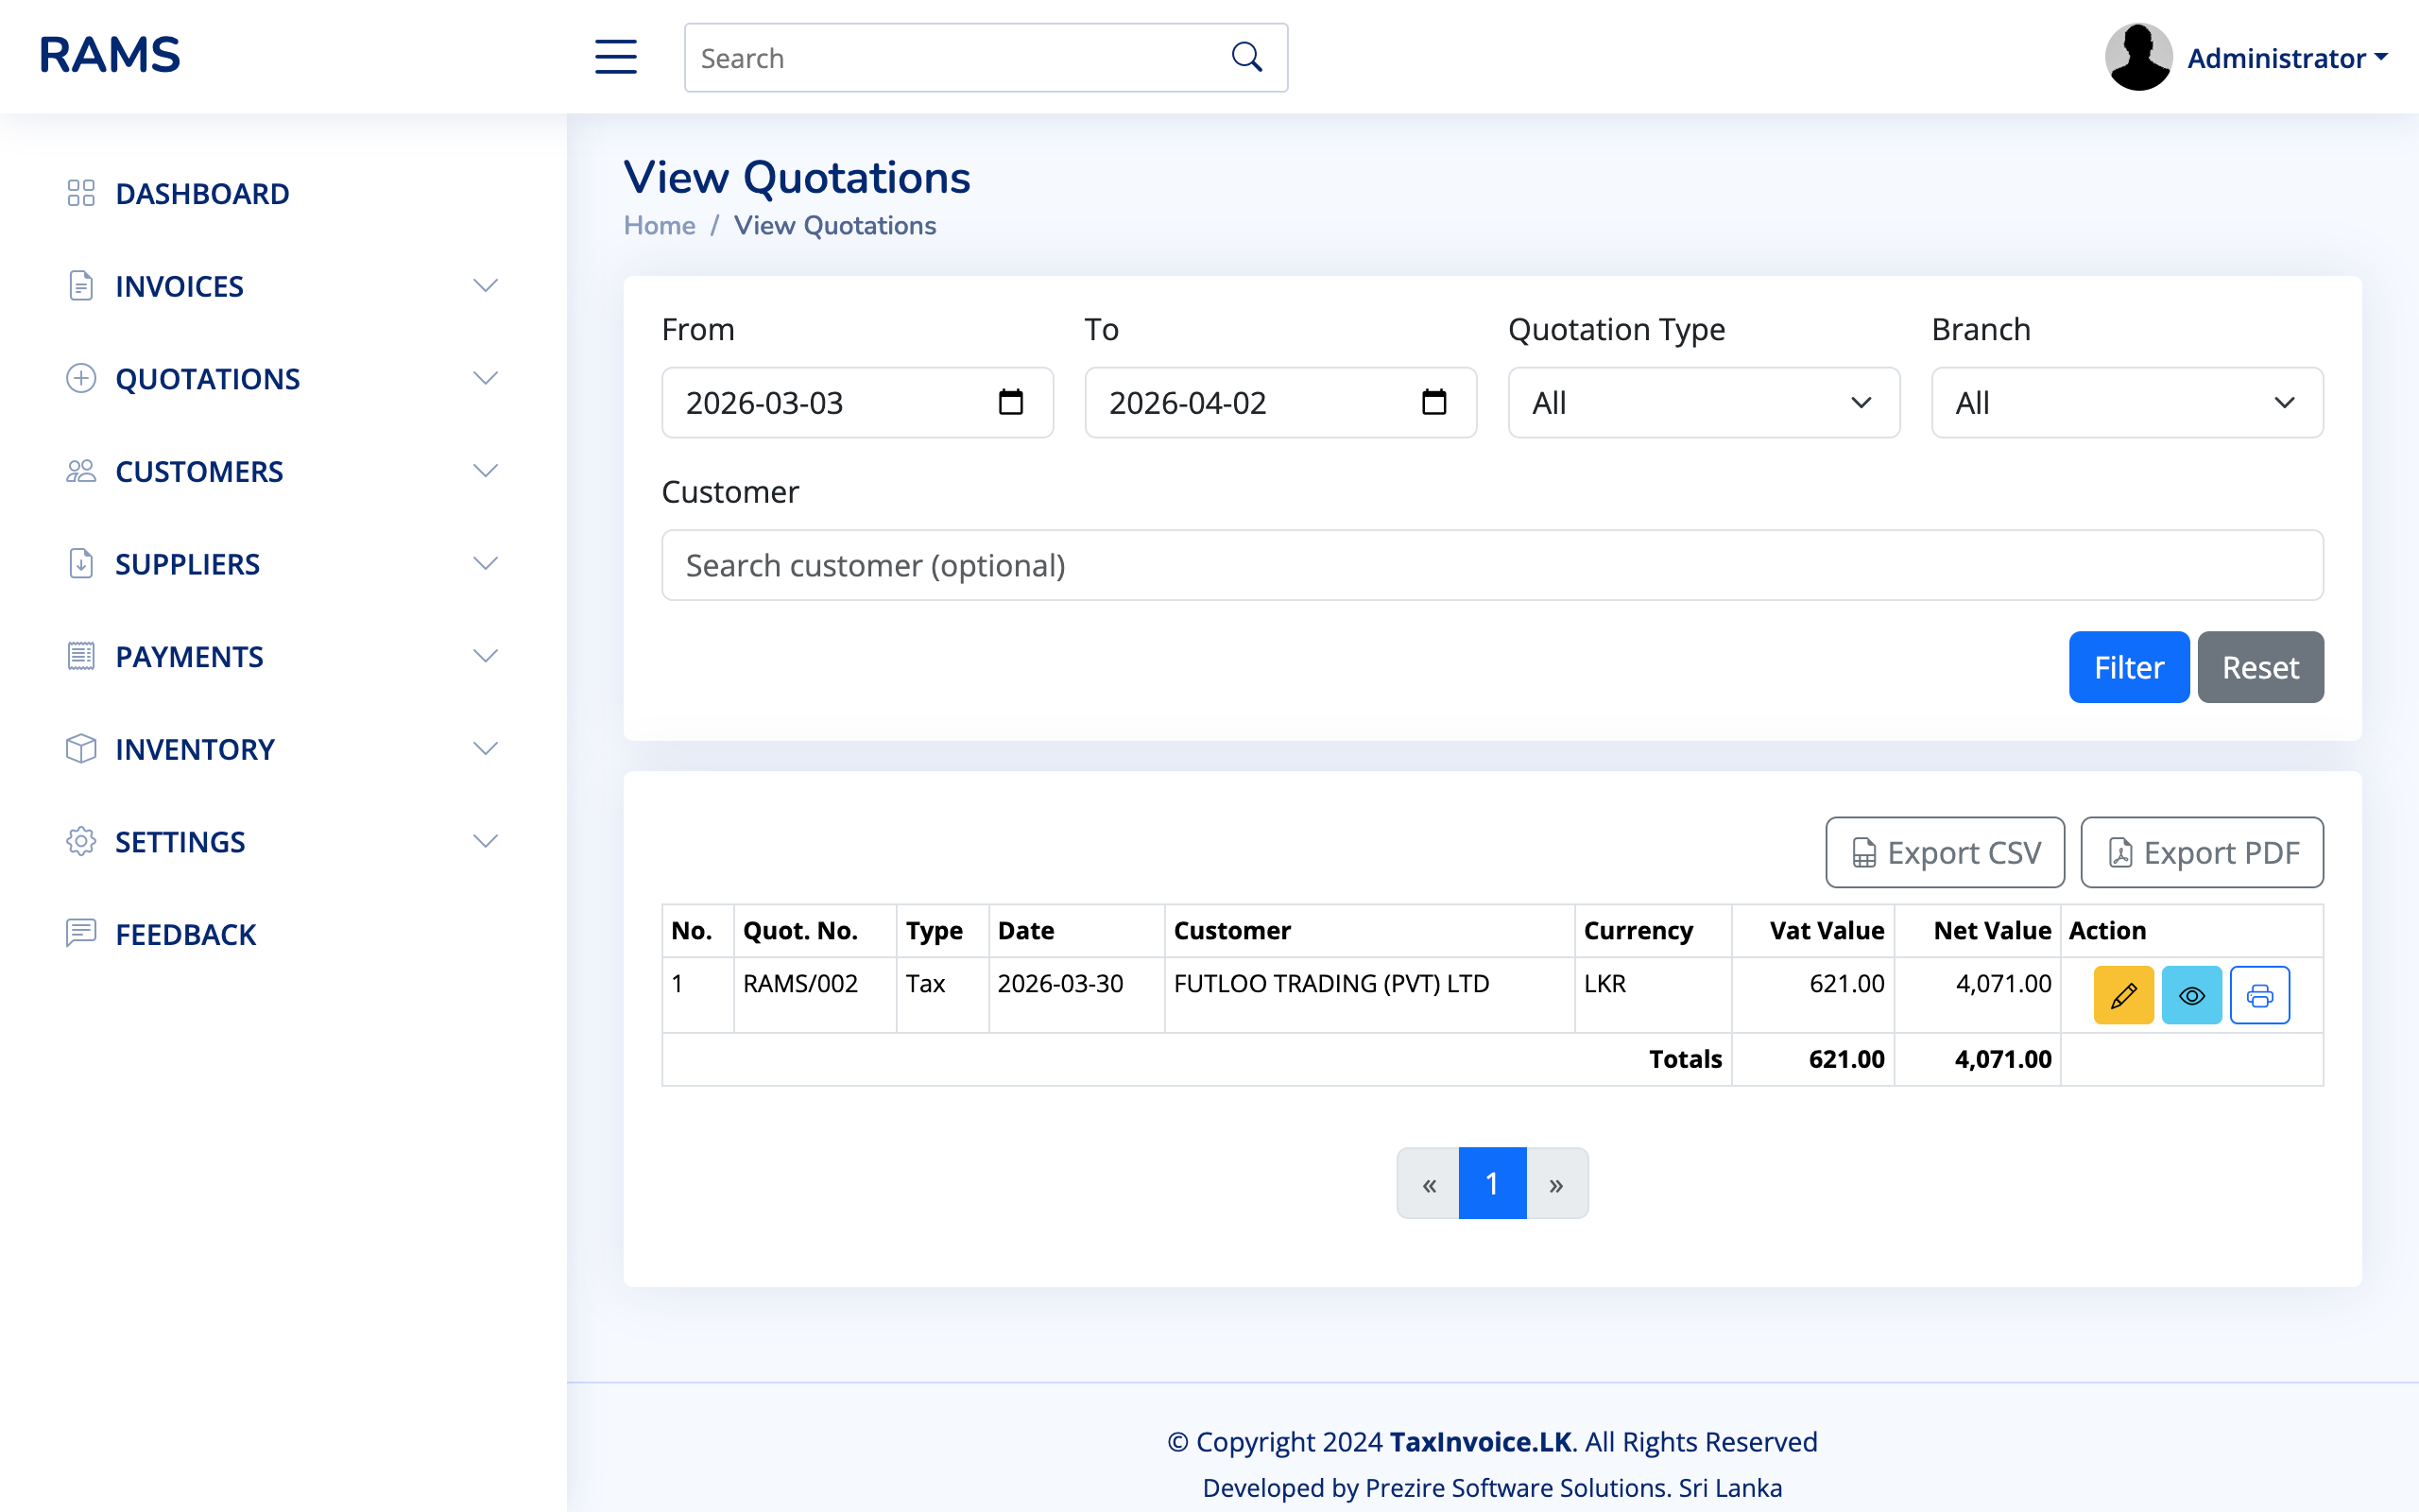The width and height of the screenshot is (2419, 1512).
Task: Expand the Administrator account menu
Action: pyautogui.click(x=2287, y=58)
